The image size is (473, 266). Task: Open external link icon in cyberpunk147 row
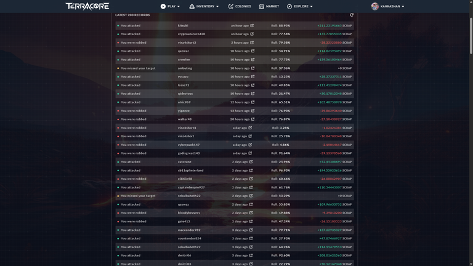coord(250,145)
